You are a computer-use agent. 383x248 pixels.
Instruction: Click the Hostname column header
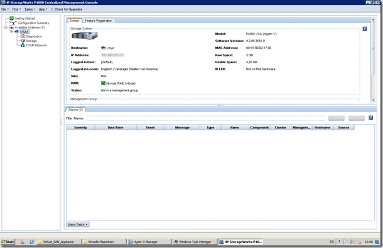323,127
